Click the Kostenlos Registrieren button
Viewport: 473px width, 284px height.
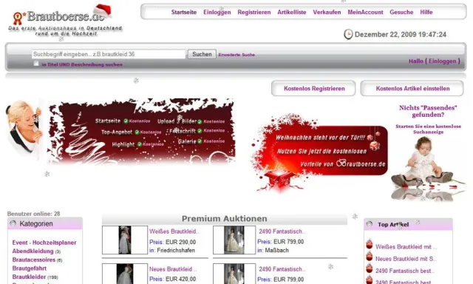tap(313, 89)
